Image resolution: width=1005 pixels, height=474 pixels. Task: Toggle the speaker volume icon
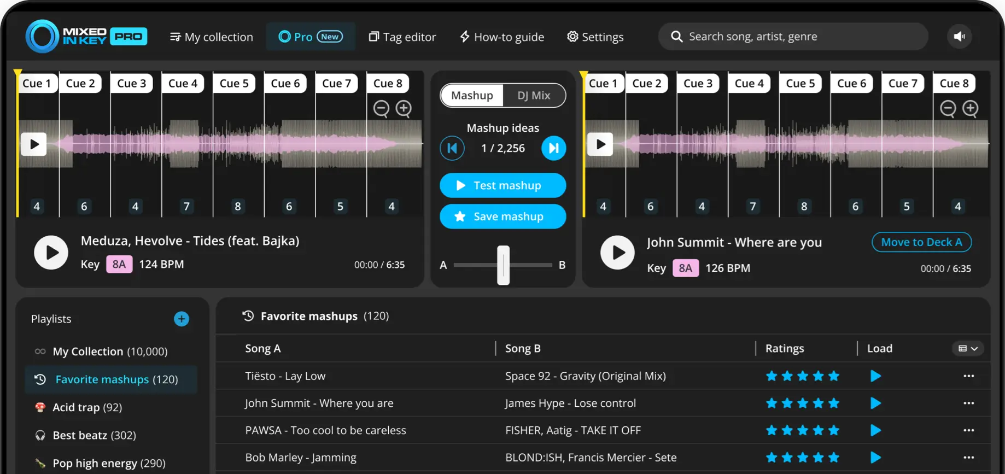959,37
